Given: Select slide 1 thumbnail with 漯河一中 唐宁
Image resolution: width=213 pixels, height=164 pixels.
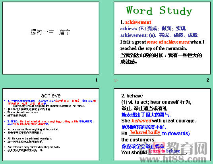Looking at the screenshot, I should (51, 38).
